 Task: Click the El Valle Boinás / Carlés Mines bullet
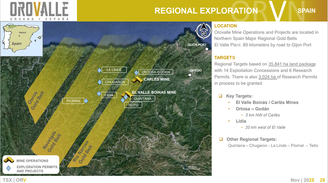(267, 102)
